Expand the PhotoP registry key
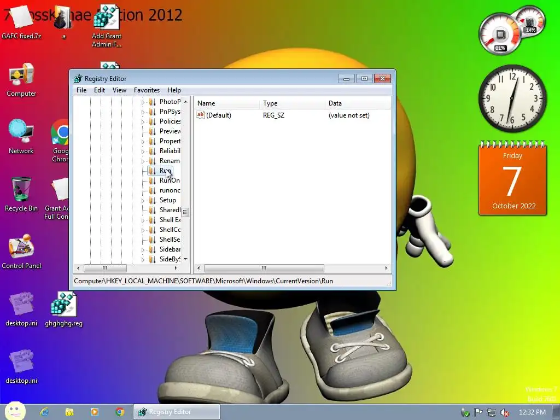The image size is (560, 420). click(143, 102)
